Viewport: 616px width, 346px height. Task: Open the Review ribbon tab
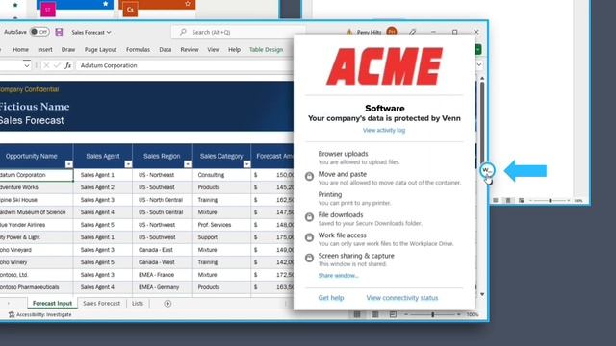coord(190,49)
